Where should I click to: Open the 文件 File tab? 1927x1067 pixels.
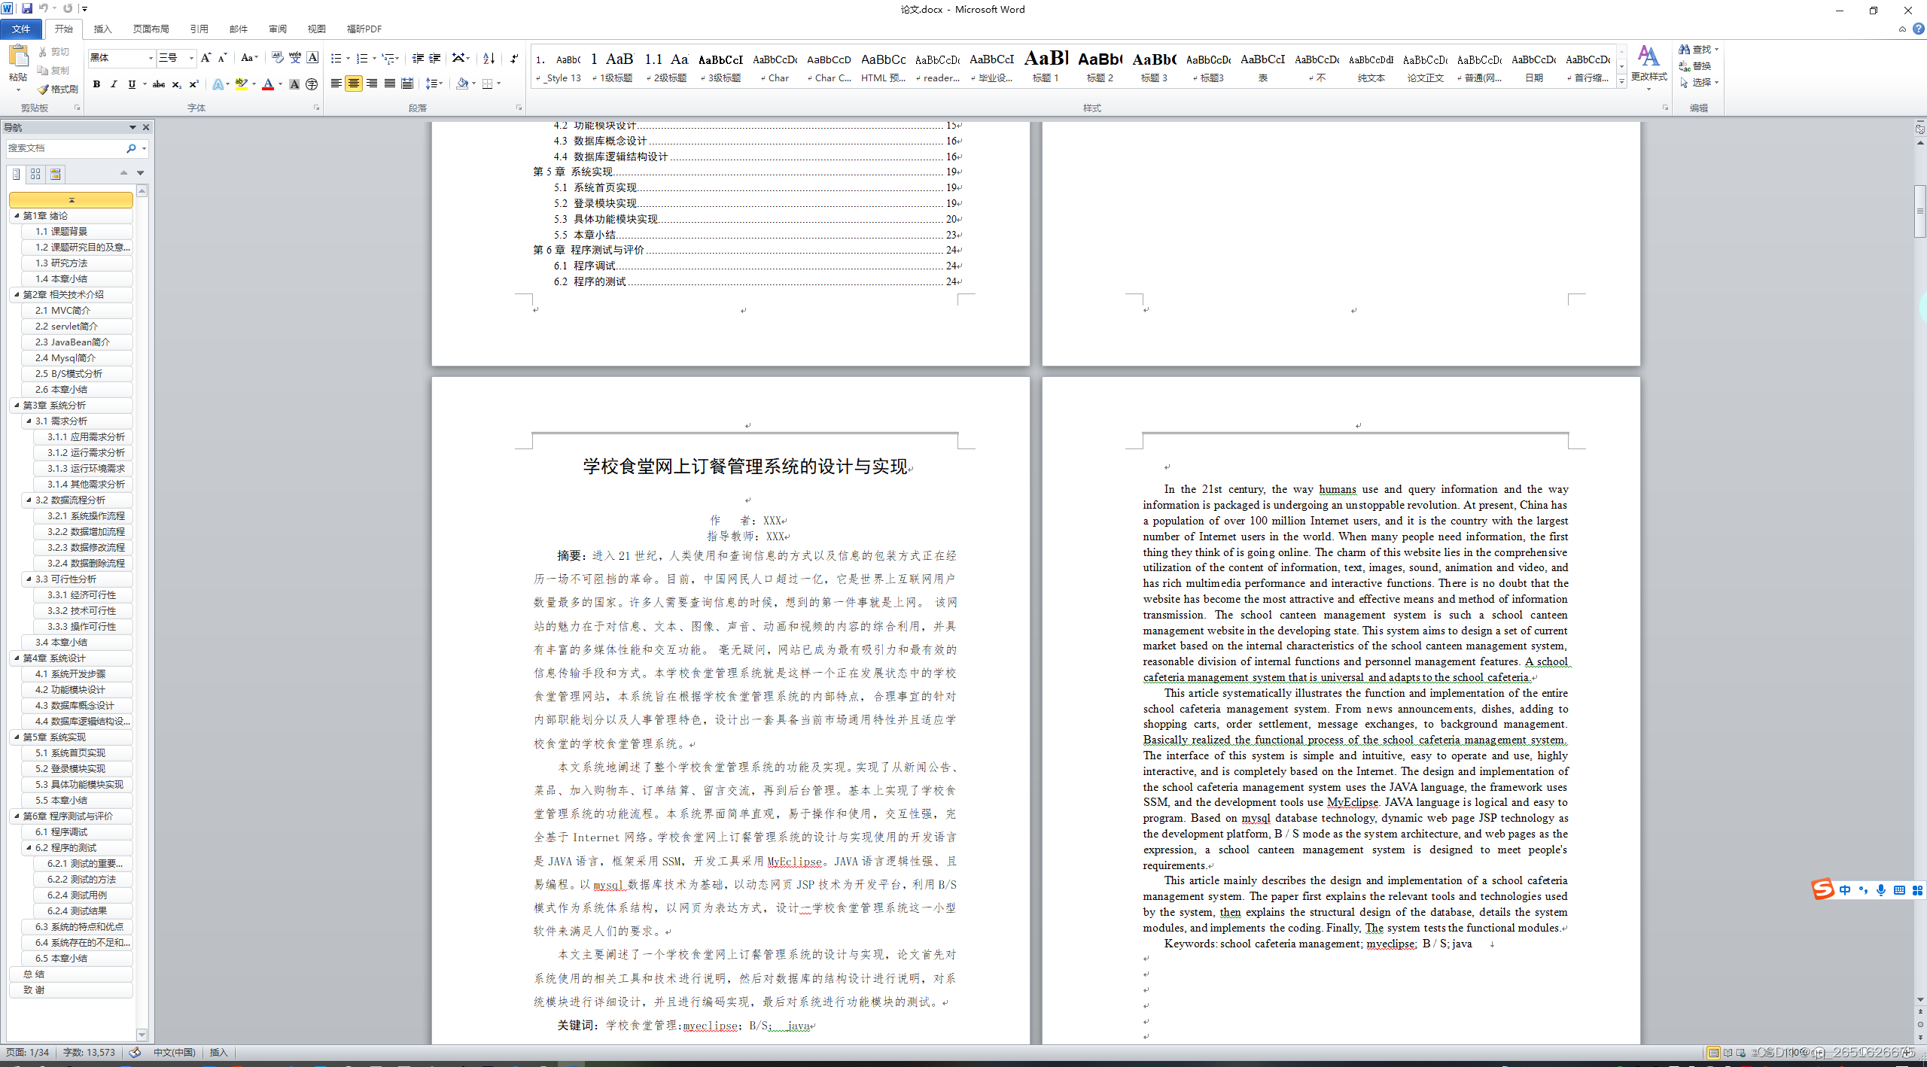pyautogui.click(x=21, y=29)
